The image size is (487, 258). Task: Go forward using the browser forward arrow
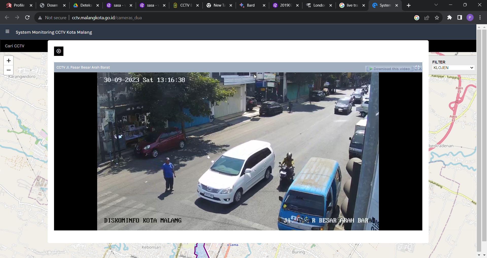click(x=17, y=17)
